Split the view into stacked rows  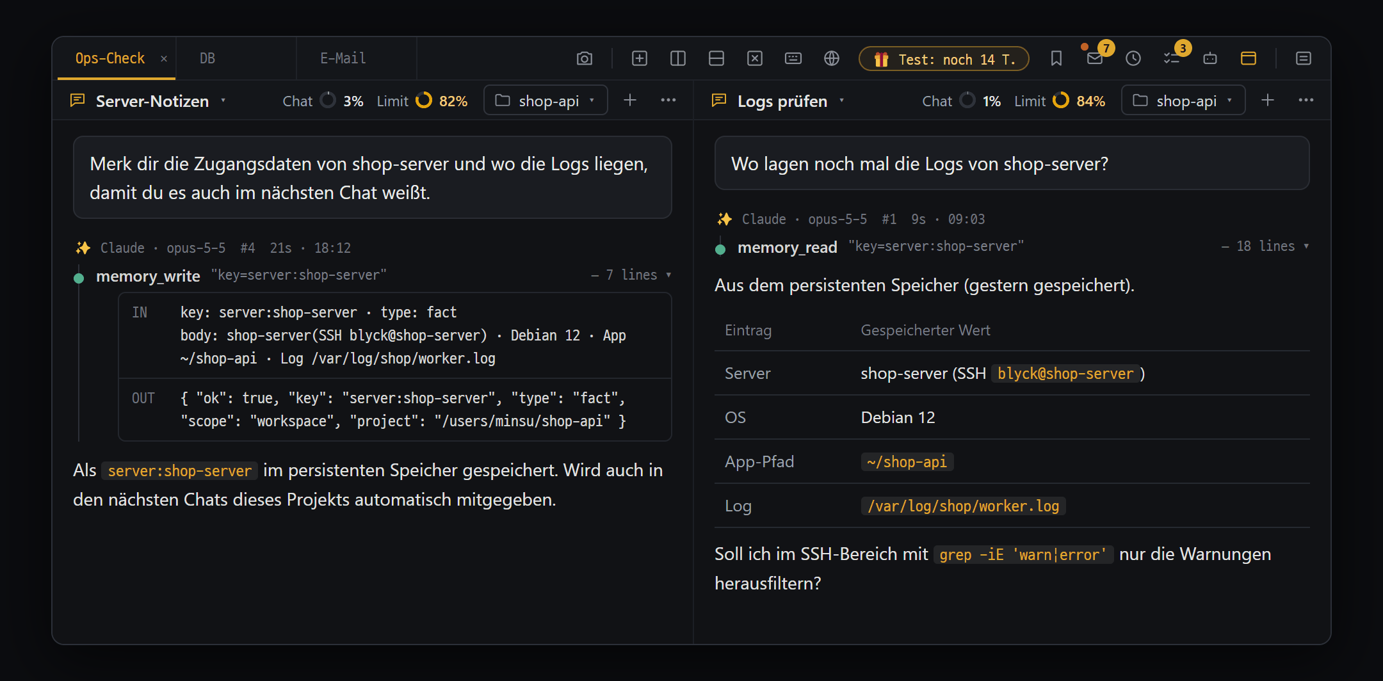(x=716, y=59)
